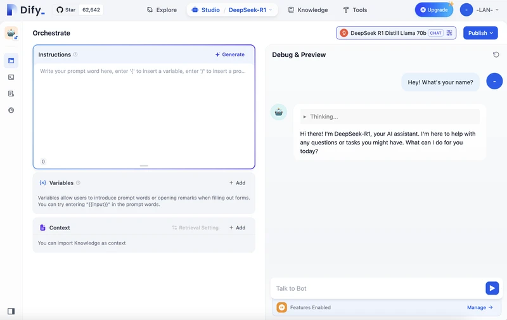Image resolution: width=507 pixels, height=320 pixels.
Task: Click the Instructions help icon
Action: pos(75,54)
